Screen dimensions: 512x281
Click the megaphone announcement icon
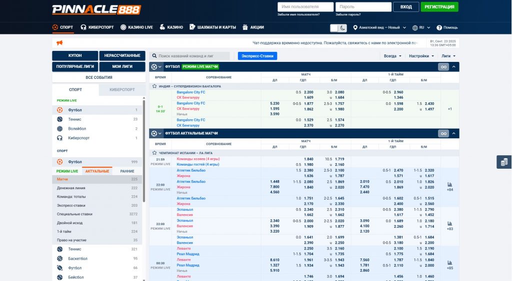coord(59,43)
